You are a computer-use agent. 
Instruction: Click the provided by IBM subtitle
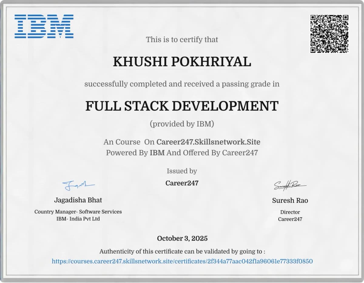point(182,124)
